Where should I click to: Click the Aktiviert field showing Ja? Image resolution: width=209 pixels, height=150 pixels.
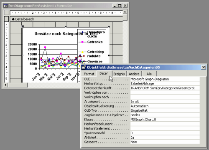pyautogui.click(x=165, y=137)
